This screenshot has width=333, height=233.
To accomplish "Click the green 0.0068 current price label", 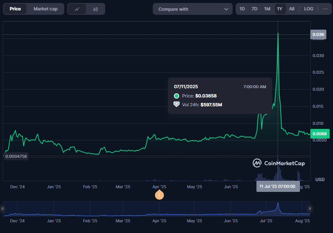I will (319, 134).
